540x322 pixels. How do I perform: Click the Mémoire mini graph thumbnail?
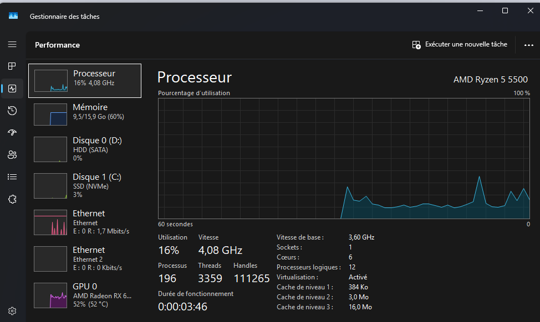(50, 115)
